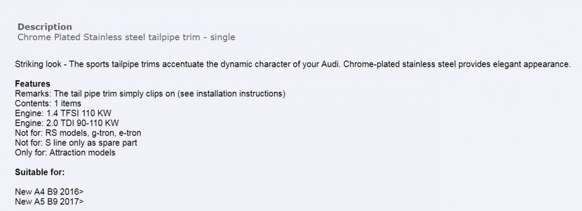
Task: Click the Remarks clip-on installation line
Action: click(x=150, y=94)
